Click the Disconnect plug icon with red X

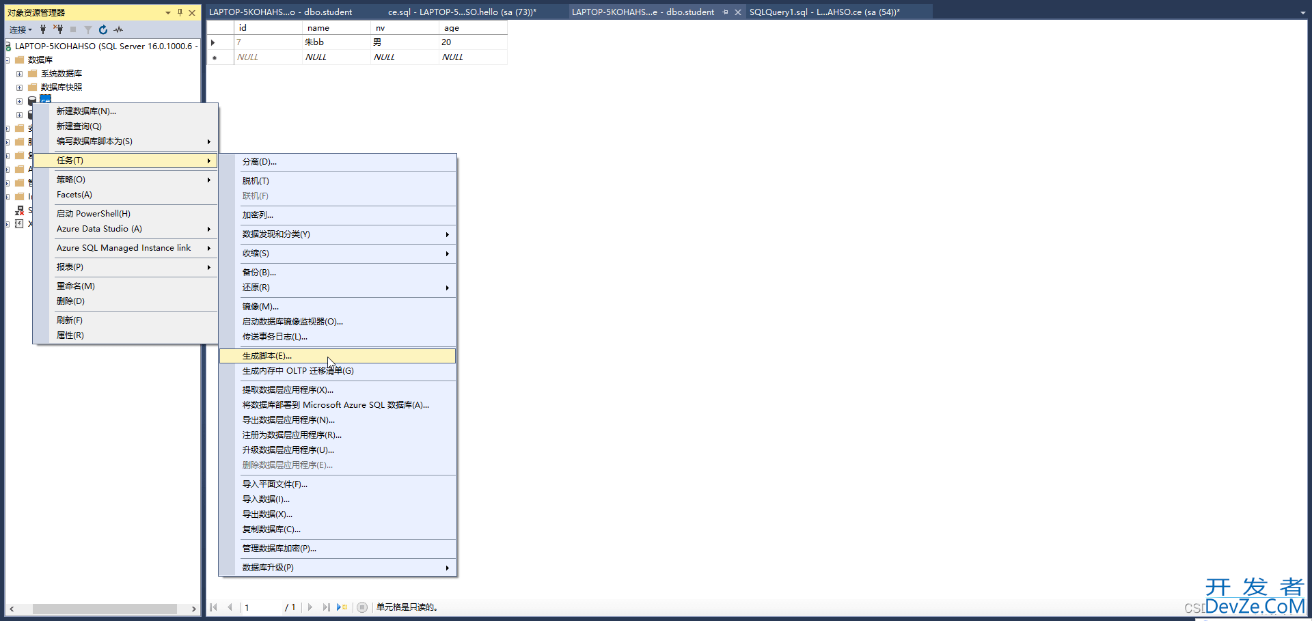(x=59, y=29)
